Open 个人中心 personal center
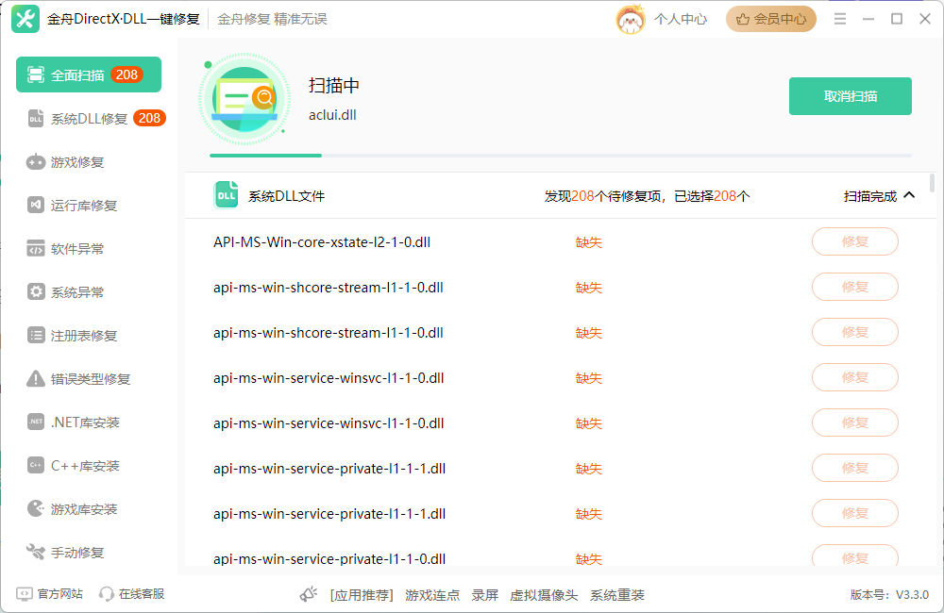The height and width of the screenshot is (613, 944). [x=681, y=19]
